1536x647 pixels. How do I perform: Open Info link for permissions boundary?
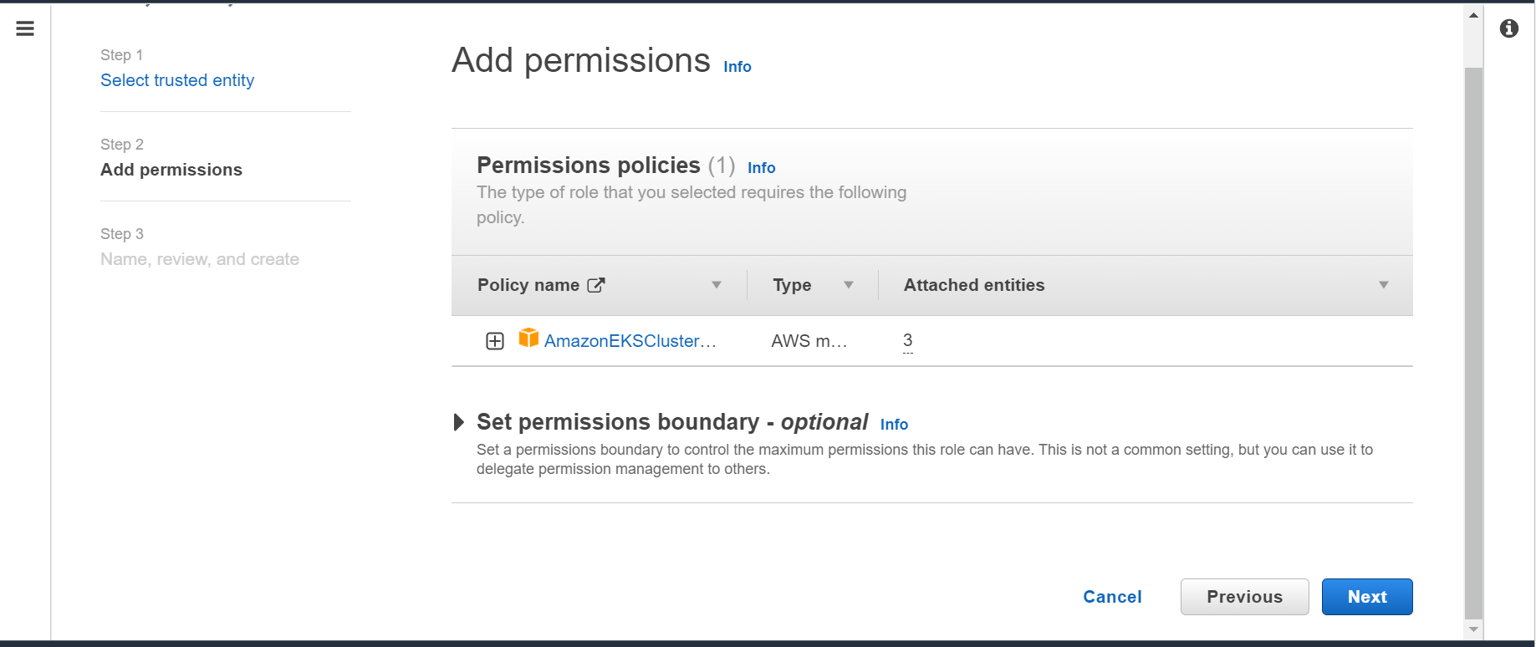[894, 425]
